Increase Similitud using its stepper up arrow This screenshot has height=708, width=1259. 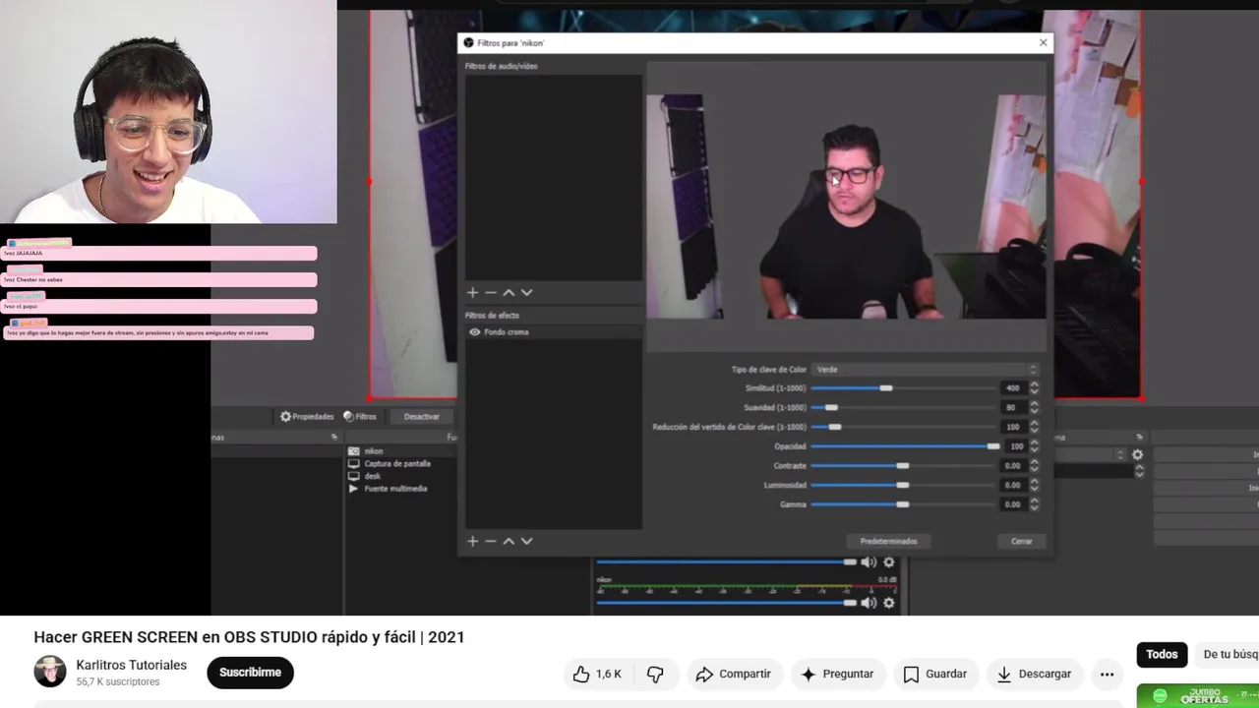pyautogui.click(x=1034, y=385)
